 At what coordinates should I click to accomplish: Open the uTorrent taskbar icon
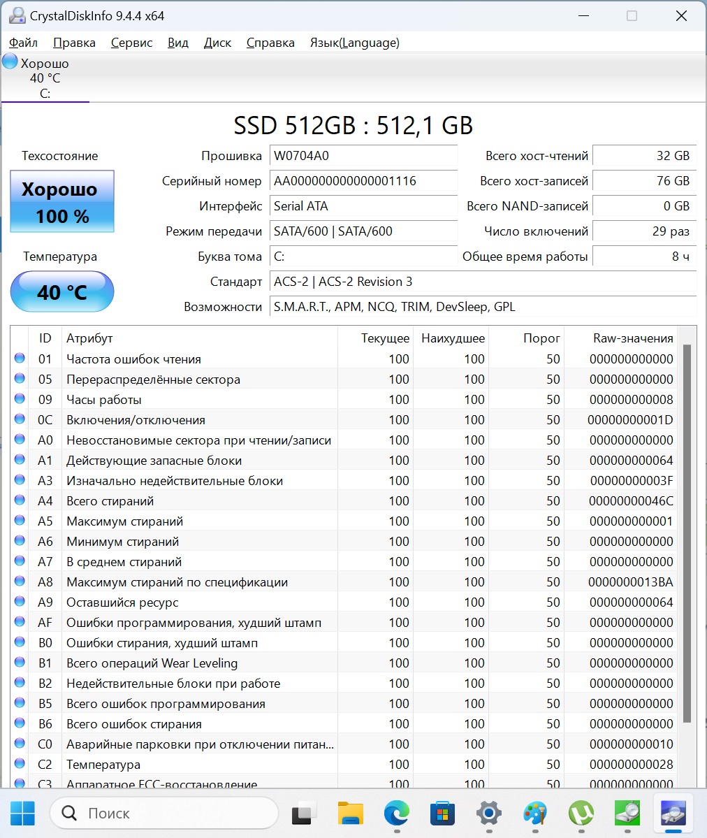coord(581,814)
